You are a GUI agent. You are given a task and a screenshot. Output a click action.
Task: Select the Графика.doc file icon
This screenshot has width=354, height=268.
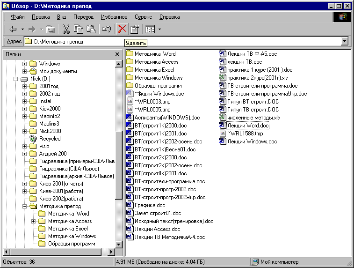[x=129, y=205]
